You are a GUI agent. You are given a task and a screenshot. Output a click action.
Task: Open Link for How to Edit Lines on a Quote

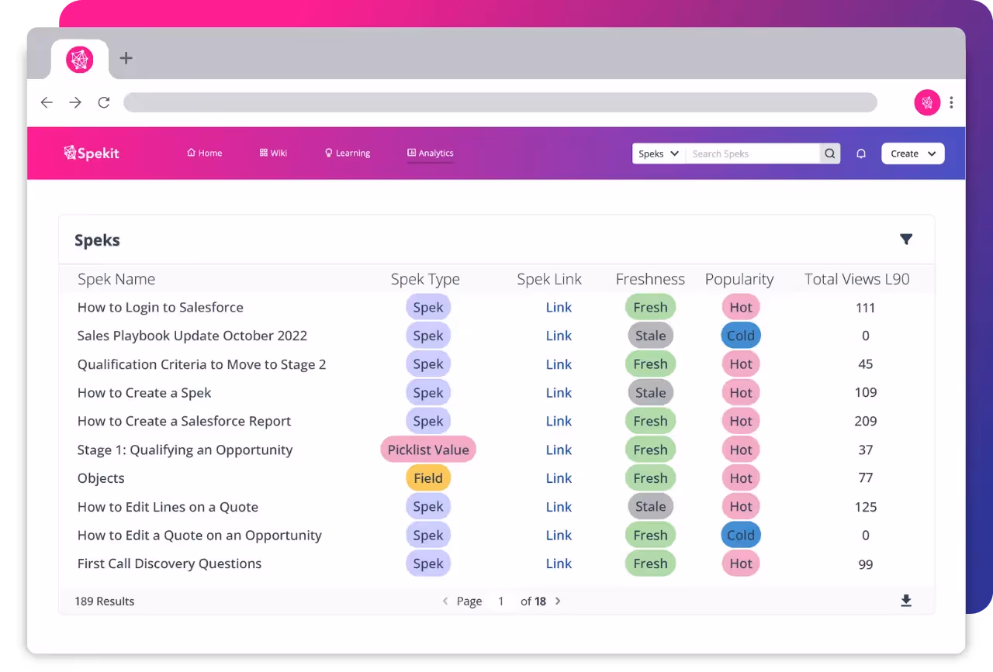click(559, 507)
